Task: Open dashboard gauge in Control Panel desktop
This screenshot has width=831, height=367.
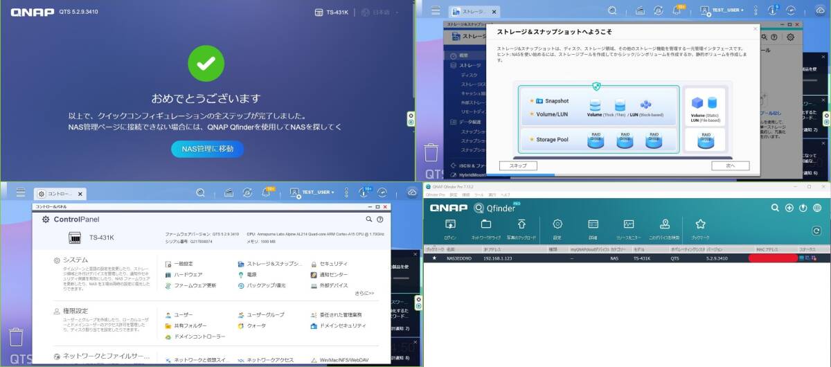Action: (382, 193)
